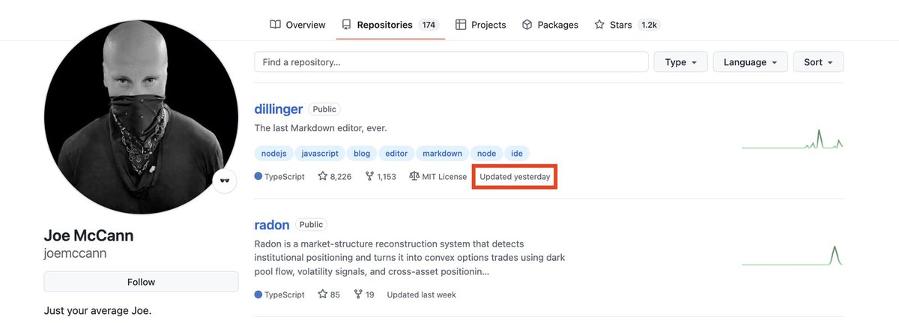The image size is (899, 323).
Task: Open the Type filter dropdown
Action: pos(680,62)
